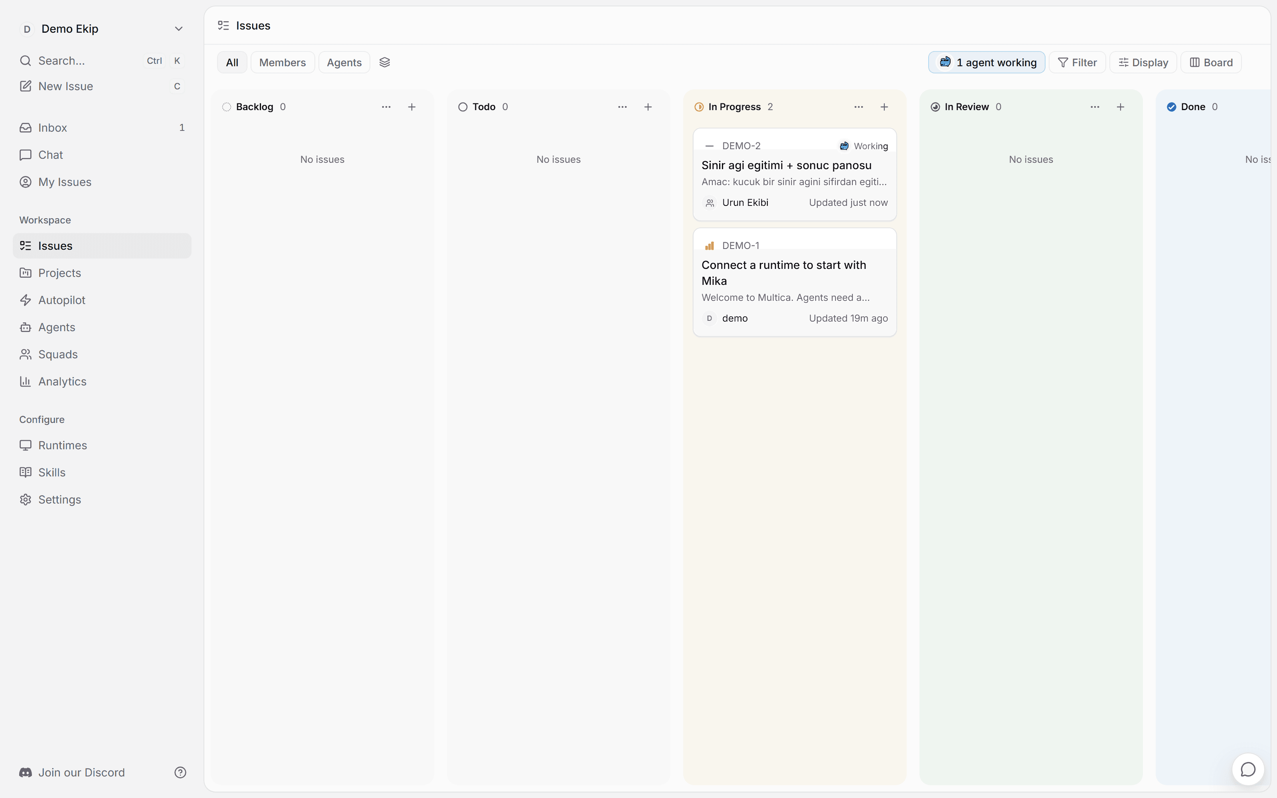Open the Skills page
Viewport: 1277px width, 798px height.
coord(102,472)
